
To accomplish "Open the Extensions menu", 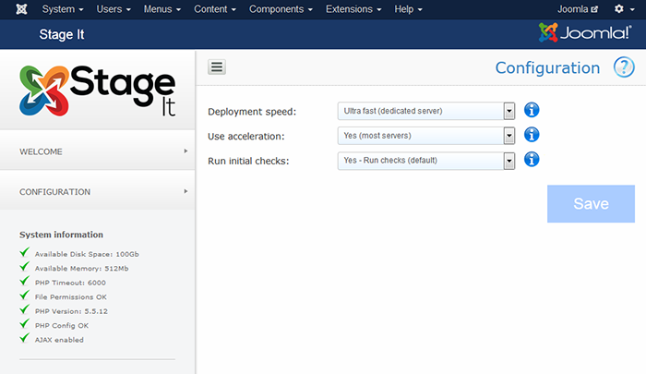I will click(x=353, y=9).
